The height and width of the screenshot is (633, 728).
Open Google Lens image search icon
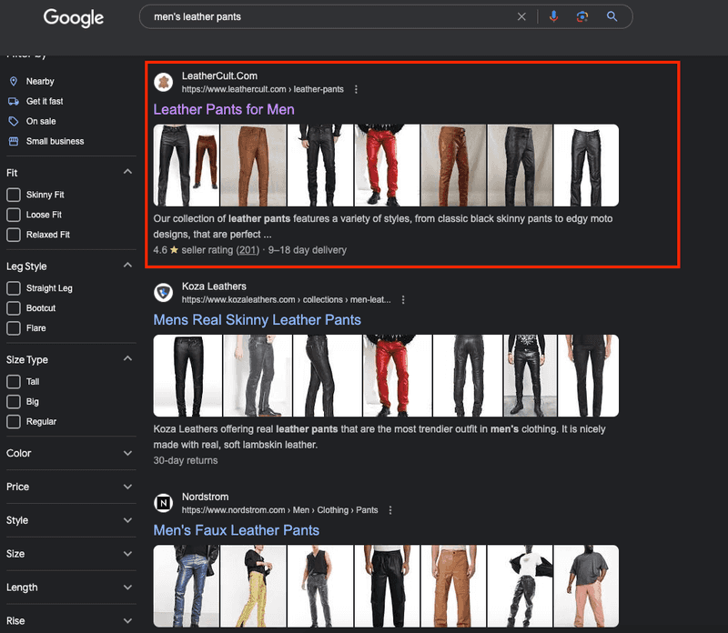pos(582,16)
